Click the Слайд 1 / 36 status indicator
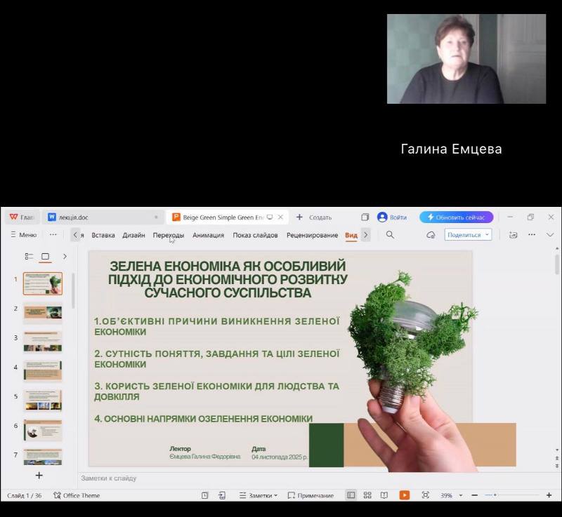The image size is (562, 517). [x=25, y=495]
